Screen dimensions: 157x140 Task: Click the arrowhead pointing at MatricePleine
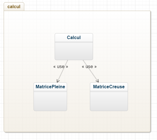58,81
